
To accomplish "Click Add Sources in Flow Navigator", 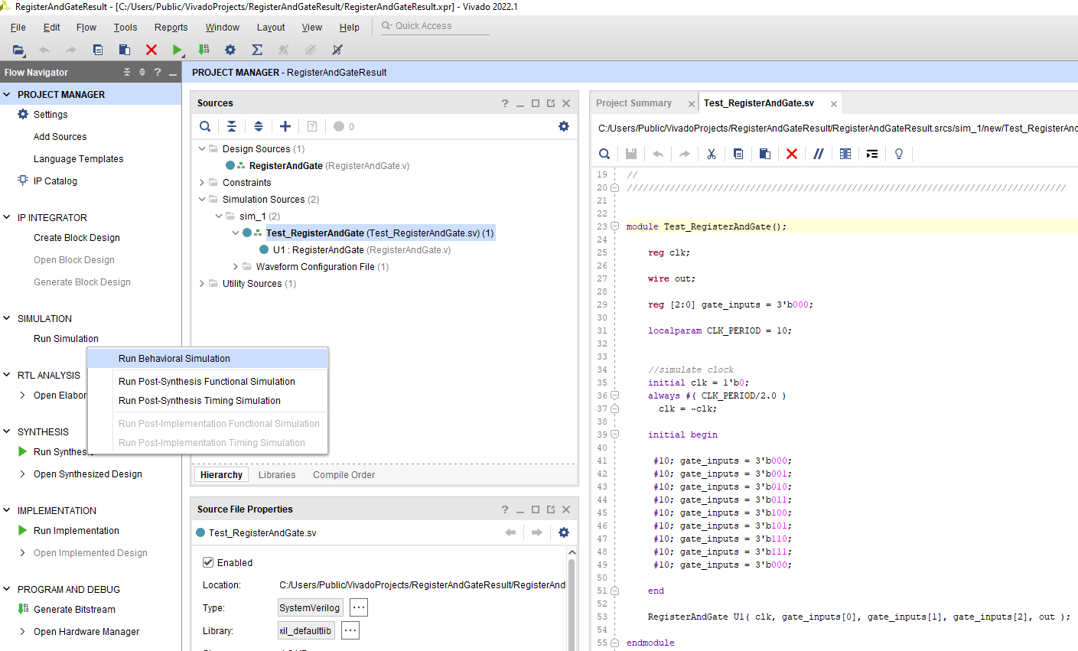I will tap(60, 136).
